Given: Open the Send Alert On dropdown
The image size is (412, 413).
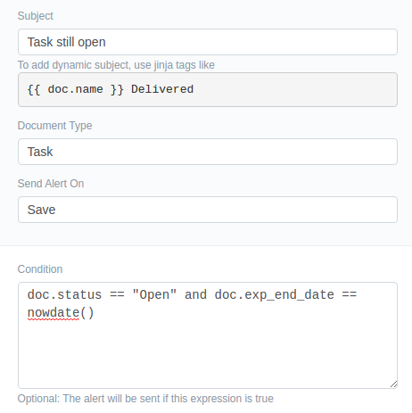Looking at the screenshot, I should point(208,210).
